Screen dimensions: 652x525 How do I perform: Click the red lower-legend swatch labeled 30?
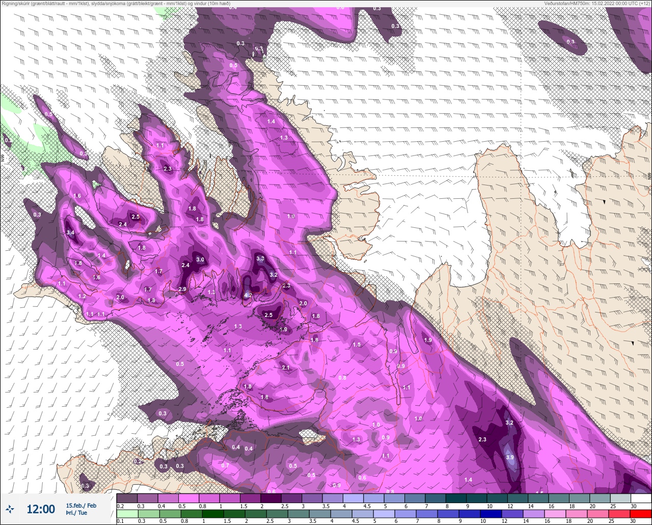tap(641, 514)
